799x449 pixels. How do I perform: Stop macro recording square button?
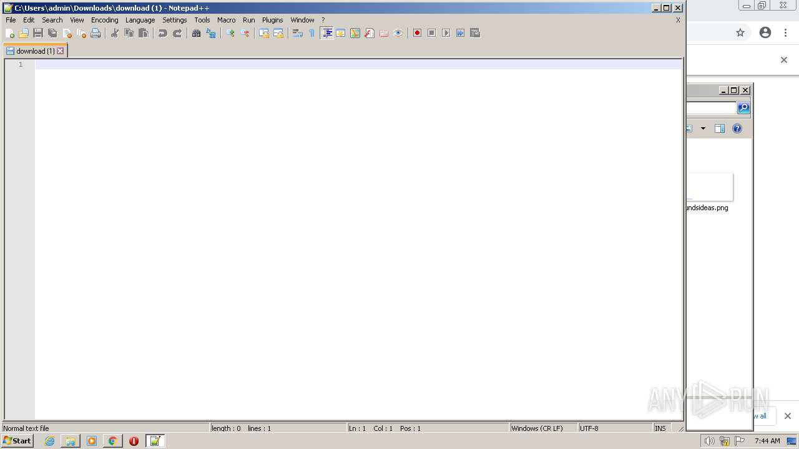tap(432, 33)
